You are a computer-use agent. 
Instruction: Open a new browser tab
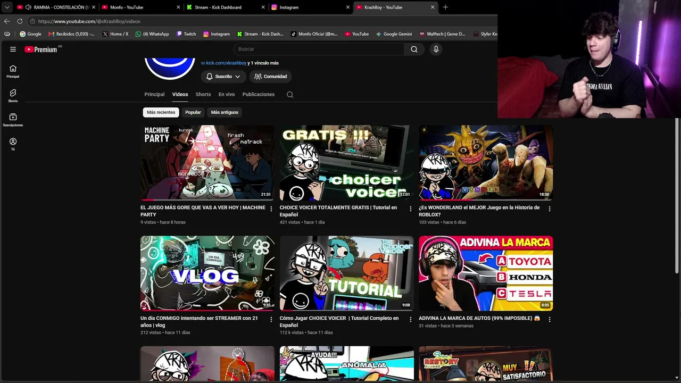tap(445, 7)
